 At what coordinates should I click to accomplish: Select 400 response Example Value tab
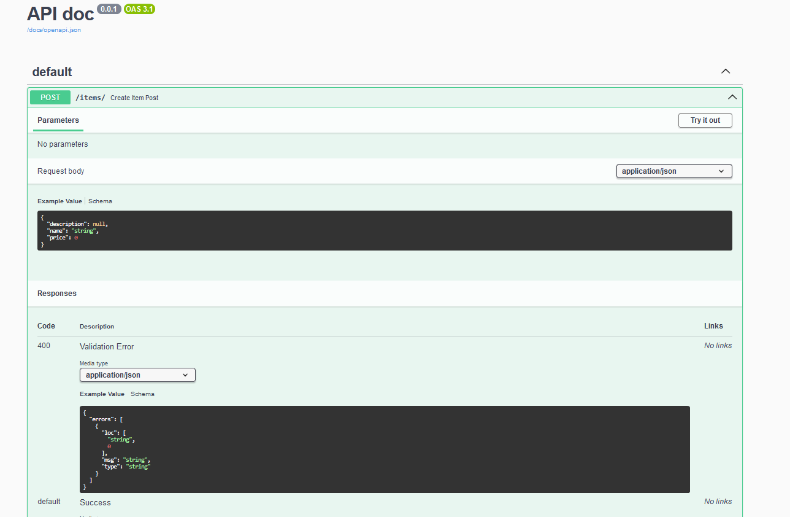[x=102, y=394]
